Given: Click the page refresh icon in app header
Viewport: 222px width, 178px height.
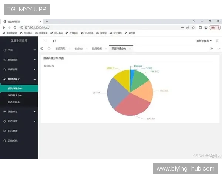Looking at the screenshot, I should coord(54,41).
